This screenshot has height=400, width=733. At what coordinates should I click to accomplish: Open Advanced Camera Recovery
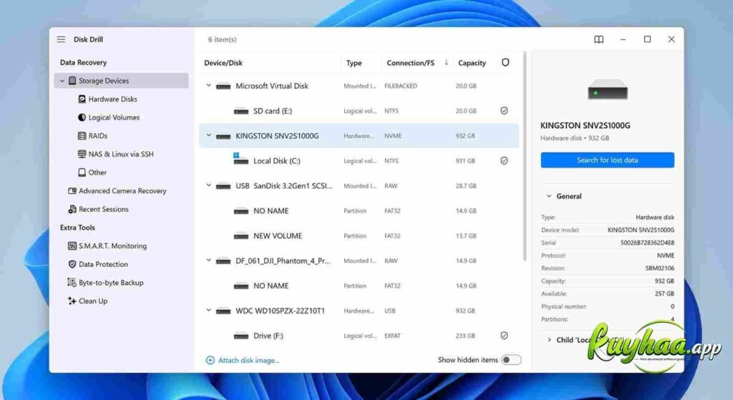coord(122,190)
